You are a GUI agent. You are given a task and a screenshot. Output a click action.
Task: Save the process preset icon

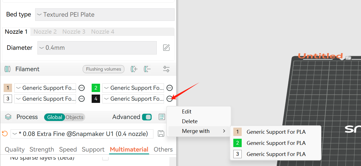tap(161, 134)
